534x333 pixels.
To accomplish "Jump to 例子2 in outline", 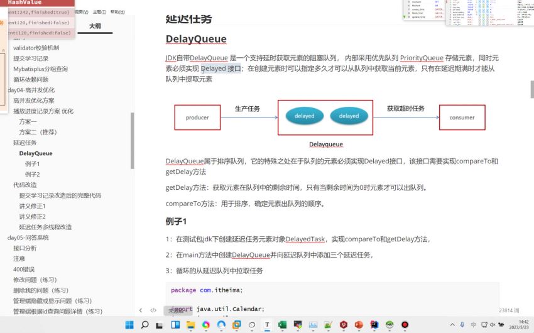I will pyautogui.click(x=32, y=174).
